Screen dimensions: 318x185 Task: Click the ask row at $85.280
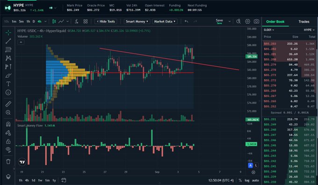289,59
